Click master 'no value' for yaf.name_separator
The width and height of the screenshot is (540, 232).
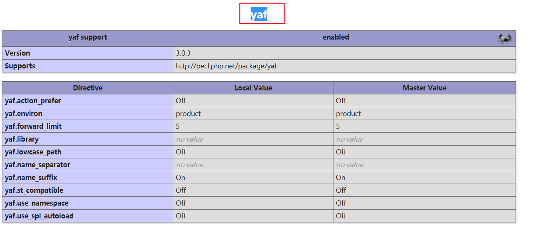tap(349, 165)
